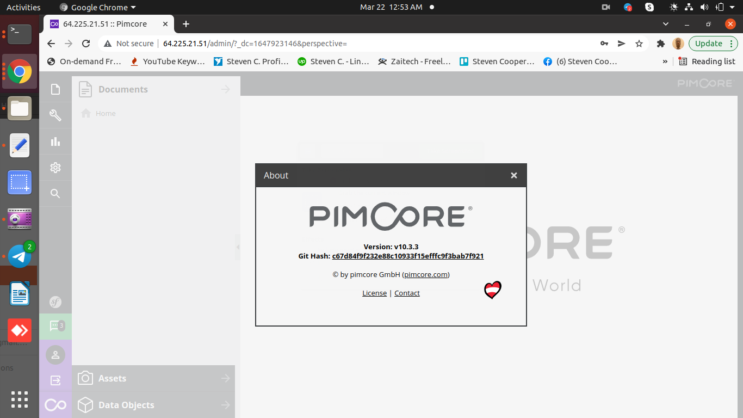Launch Terminal from the dock
743x418 pixels.
click(x=19, y=34)
